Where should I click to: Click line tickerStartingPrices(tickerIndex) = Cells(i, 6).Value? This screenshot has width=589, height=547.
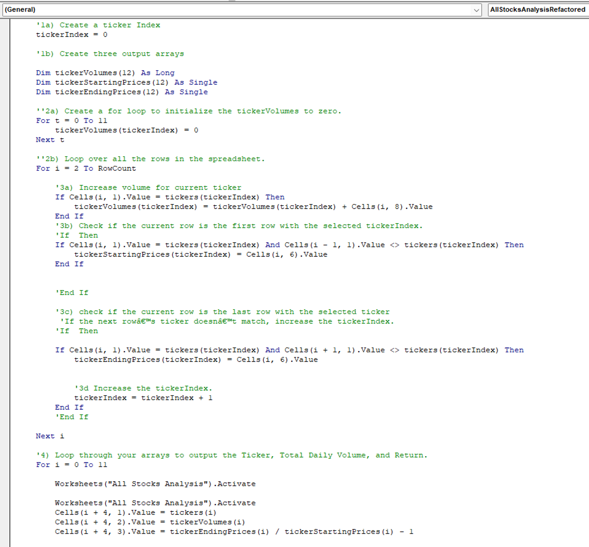(201, 255)
